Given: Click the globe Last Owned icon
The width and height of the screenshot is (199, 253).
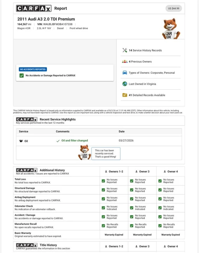Looking at the screenshot, I should click(x=125, y=84).
